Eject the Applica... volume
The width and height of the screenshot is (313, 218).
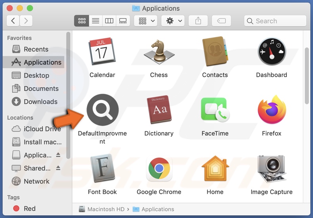(58, 155)
